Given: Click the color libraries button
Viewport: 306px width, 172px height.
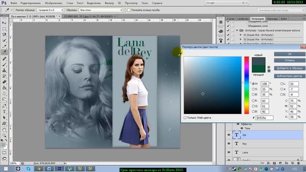Looking at the screenshot, I should [x=289, y=76].
